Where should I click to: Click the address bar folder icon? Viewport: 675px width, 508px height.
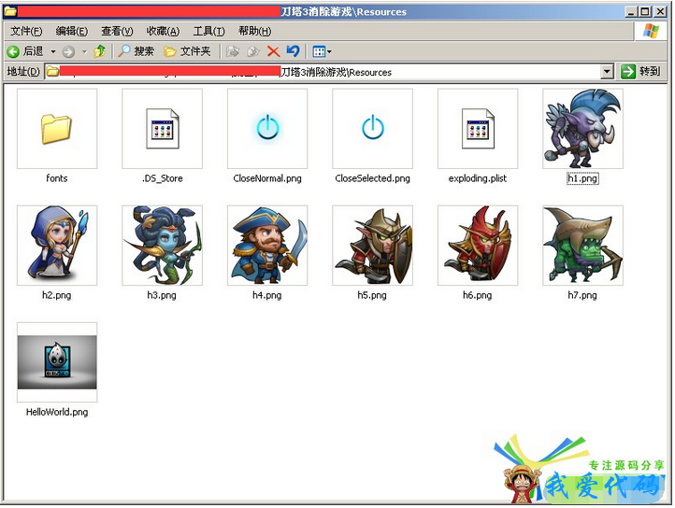(52, 71)
